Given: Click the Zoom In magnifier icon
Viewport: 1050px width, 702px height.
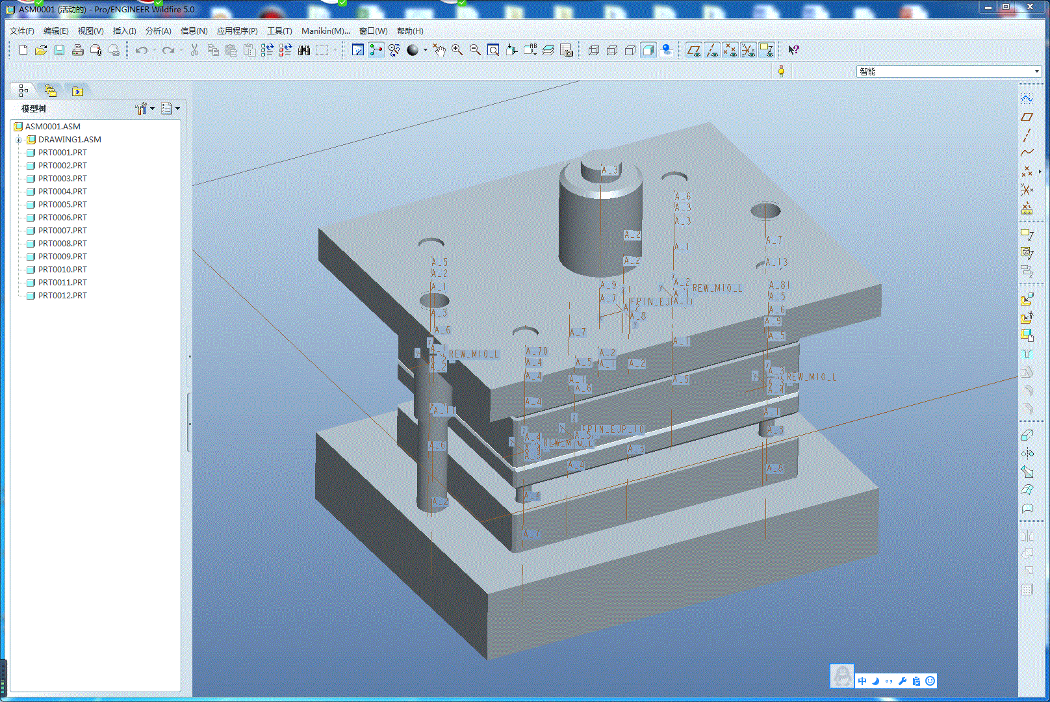Looking at the screenshot, I should (457, 50).
